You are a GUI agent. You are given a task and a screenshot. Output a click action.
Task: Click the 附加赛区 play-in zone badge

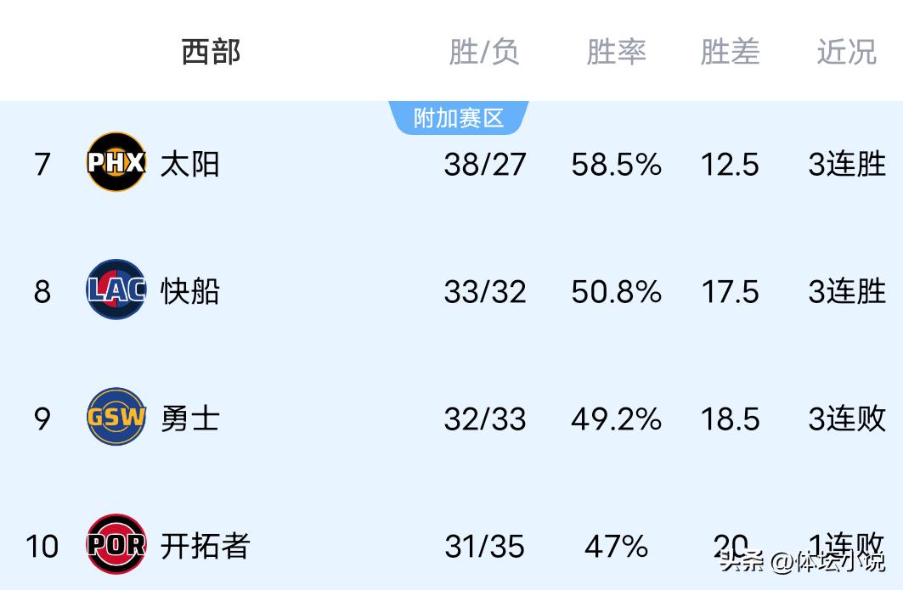459,118
